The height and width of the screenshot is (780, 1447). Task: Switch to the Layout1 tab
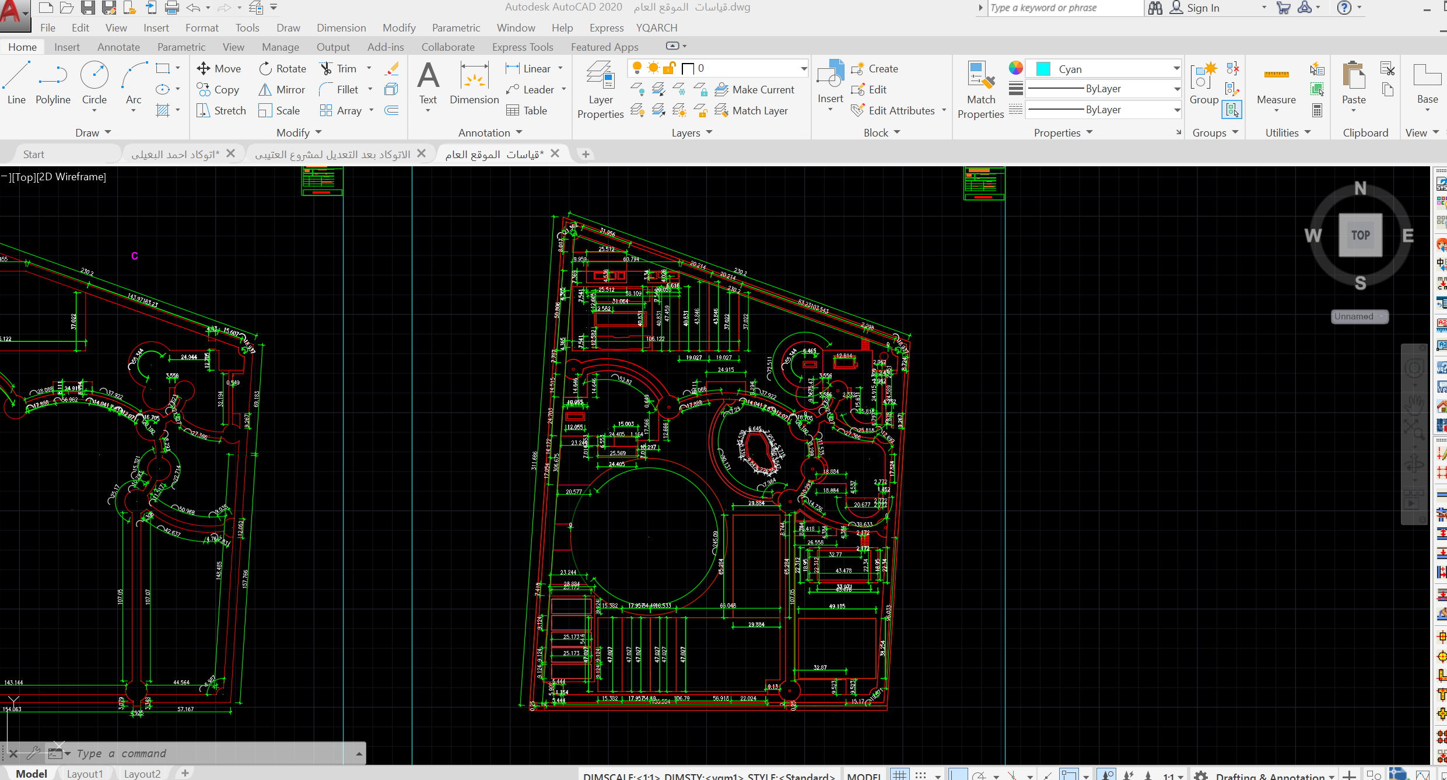(x=85, y=773)
